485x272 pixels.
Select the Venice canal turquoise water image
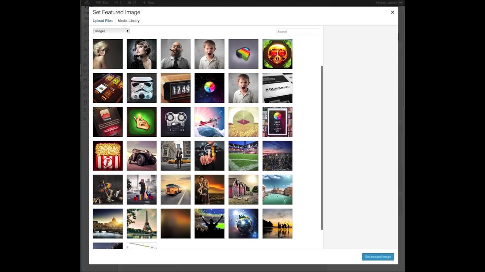click(x=277, y=190)
